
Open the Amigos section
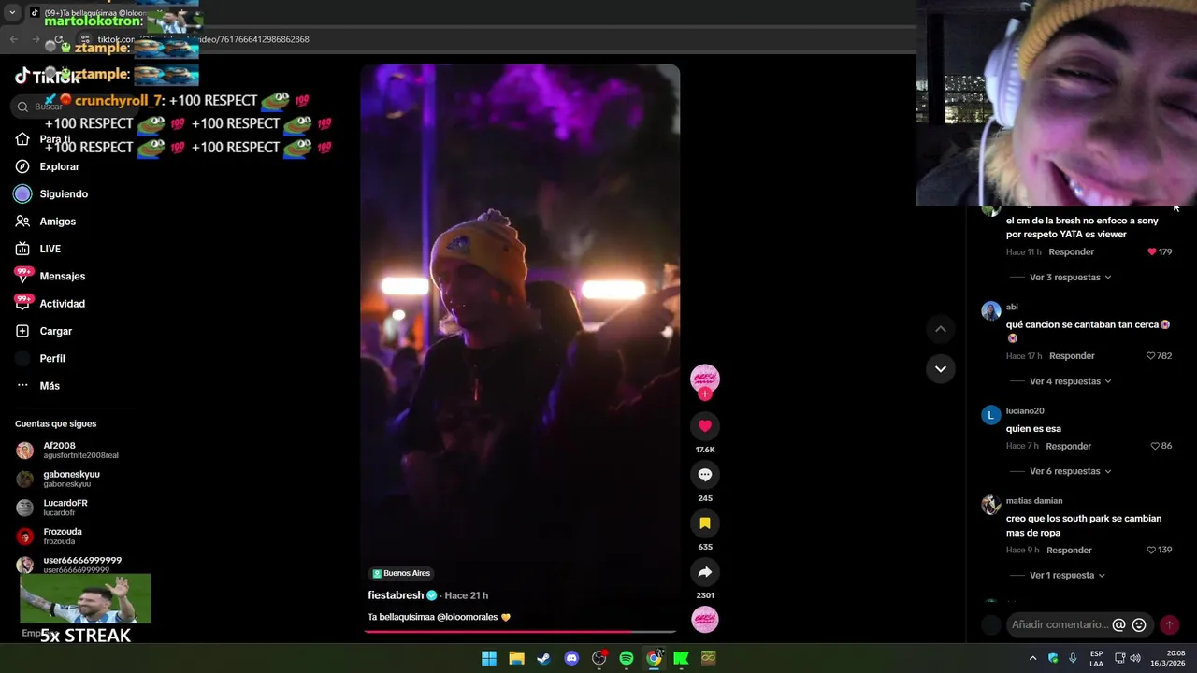[45, 222]
